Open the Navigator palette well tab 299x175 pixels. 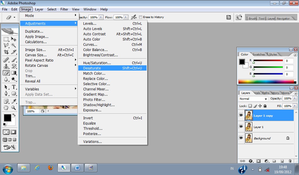coord(283,18)
